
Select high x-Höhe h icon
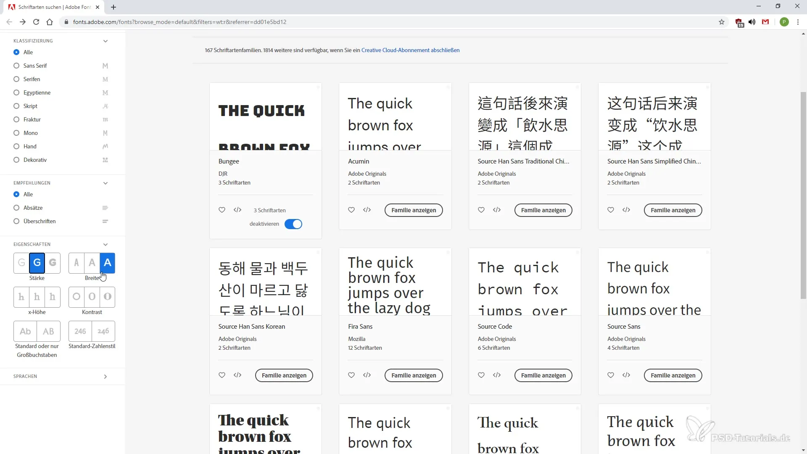point(53,297)
